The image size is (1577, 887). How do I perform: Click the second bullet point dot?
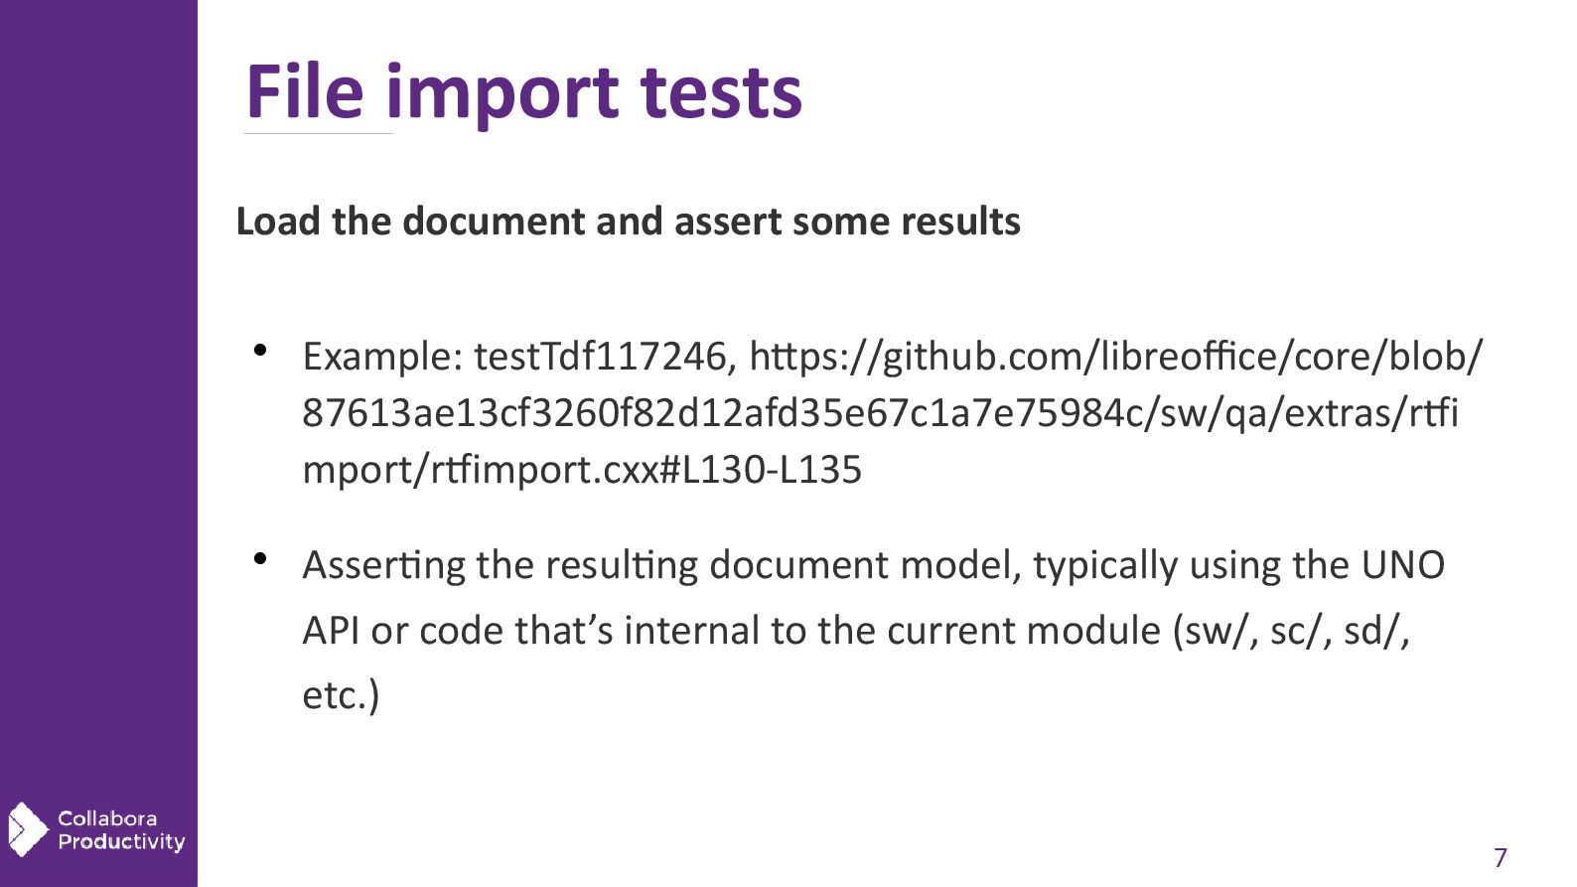[260, 558]
